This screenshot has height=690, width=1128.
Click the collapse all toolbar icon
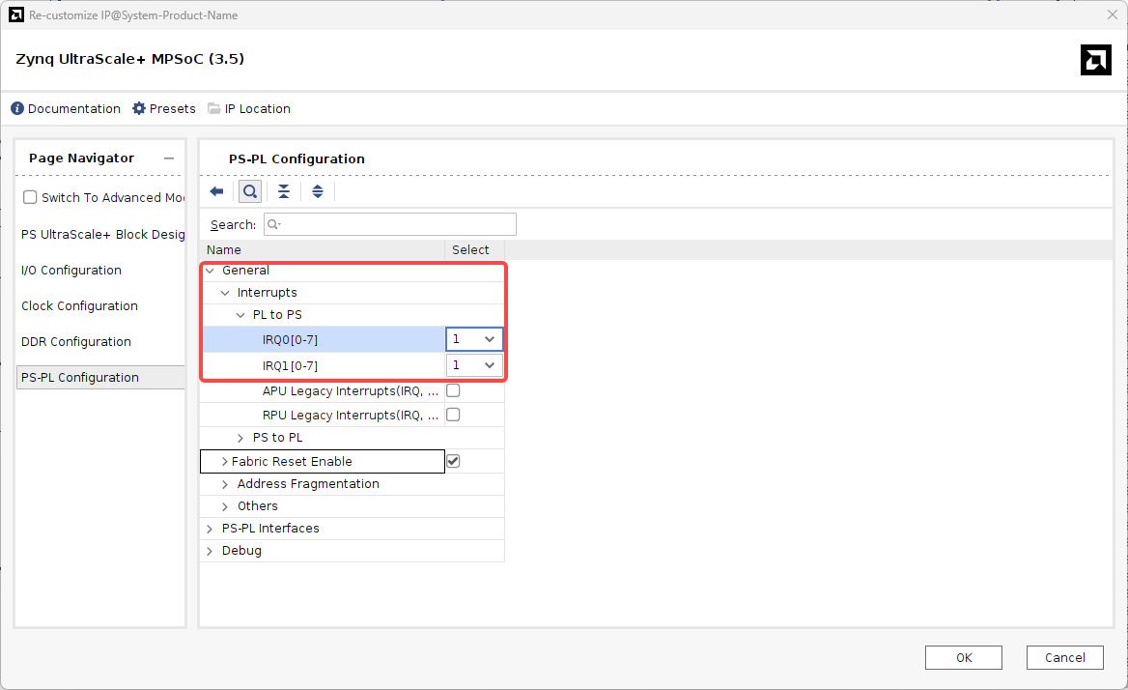[x=283, y=191]
